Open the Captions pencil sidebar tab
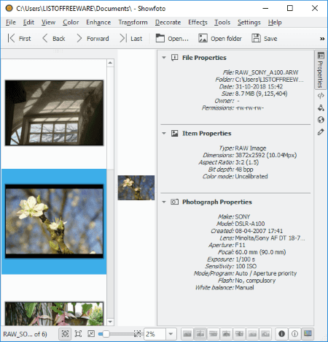The height and width of the screenshot is (342, 328). (x=321, y=132)
